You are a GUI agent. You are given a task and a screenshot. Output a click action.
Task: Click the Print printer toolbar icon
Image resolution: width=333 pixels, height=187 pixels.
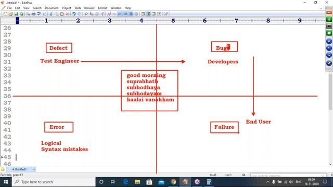pyautogui.click(x=33, y=14)
